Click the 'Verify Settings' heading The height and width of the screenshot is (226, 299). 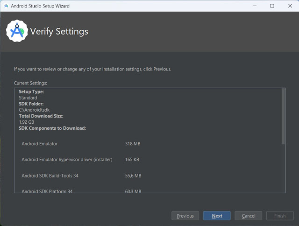59,31
